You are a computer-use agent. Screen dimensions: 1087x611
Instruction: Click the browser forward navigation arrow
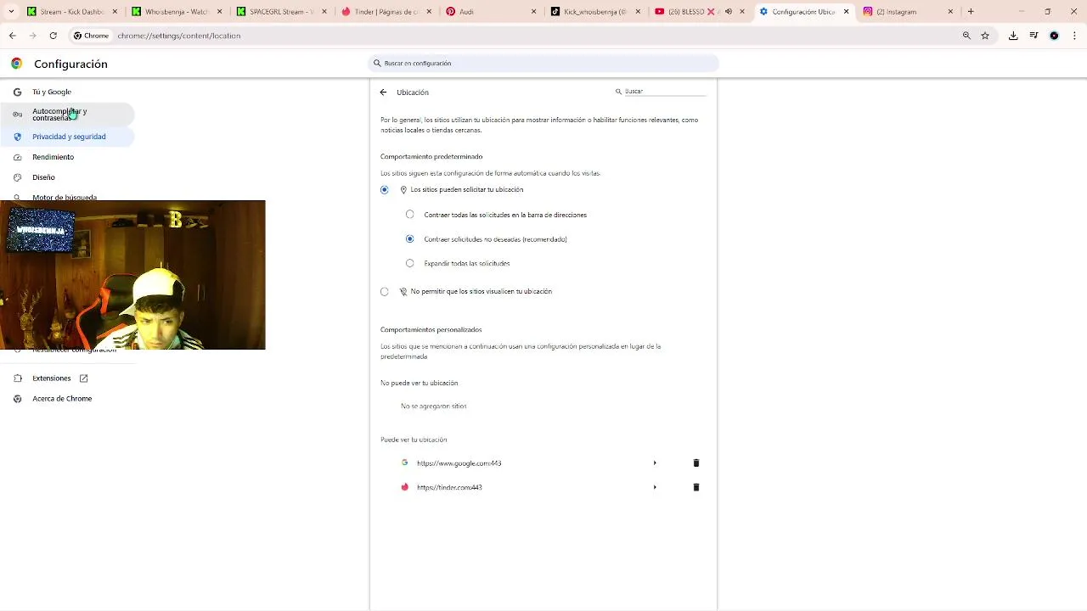click(x=32, y=36)
